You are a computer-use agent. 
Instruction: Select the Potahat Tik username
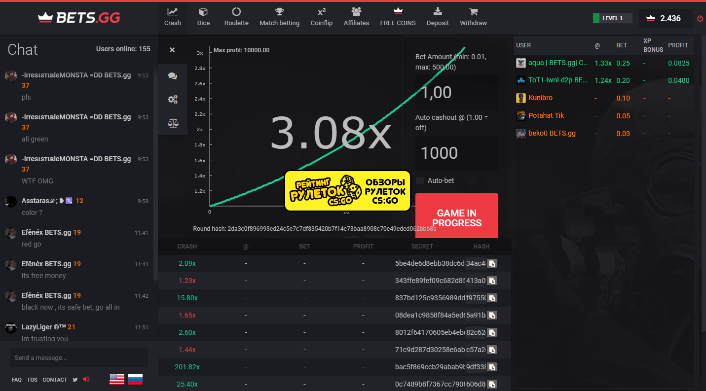(546, 115)
